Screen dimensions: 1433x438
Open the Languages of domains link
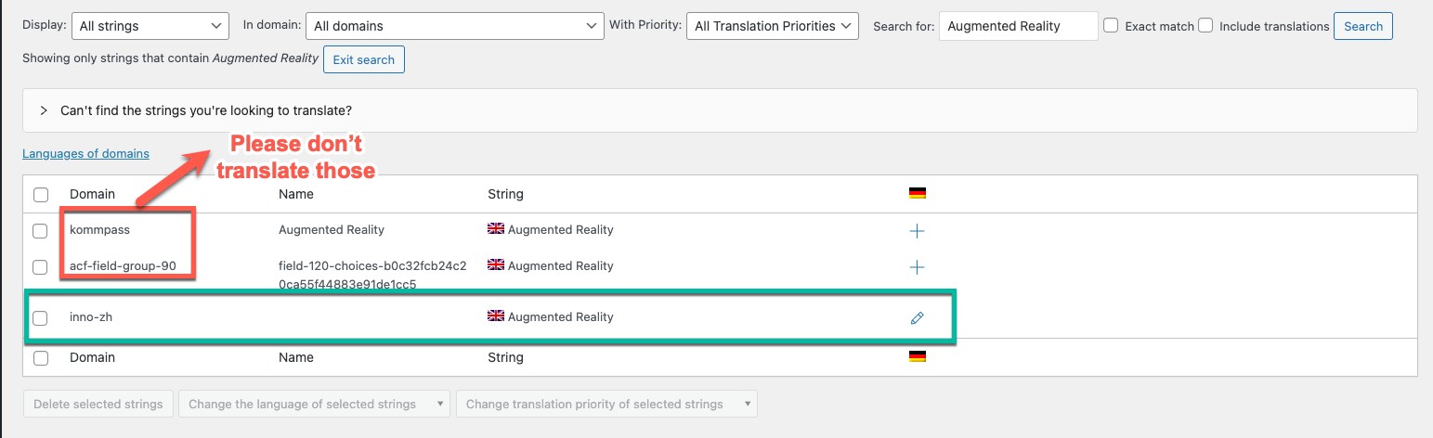tap(85, 154)
